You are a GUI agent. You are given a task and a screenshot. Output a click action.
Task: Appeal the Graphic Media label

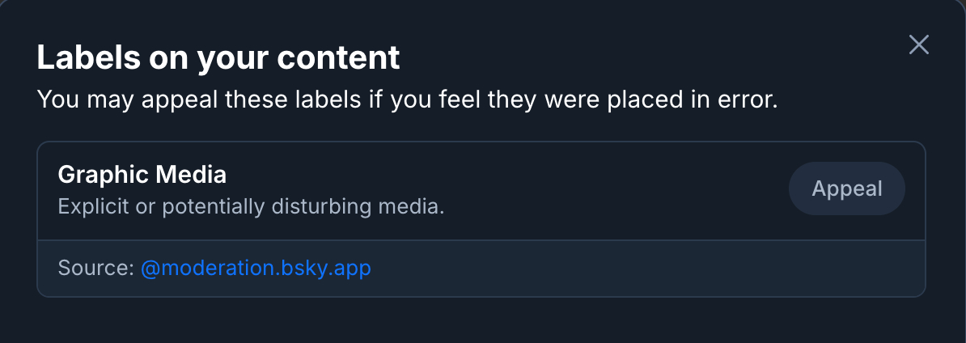(846, 188)
